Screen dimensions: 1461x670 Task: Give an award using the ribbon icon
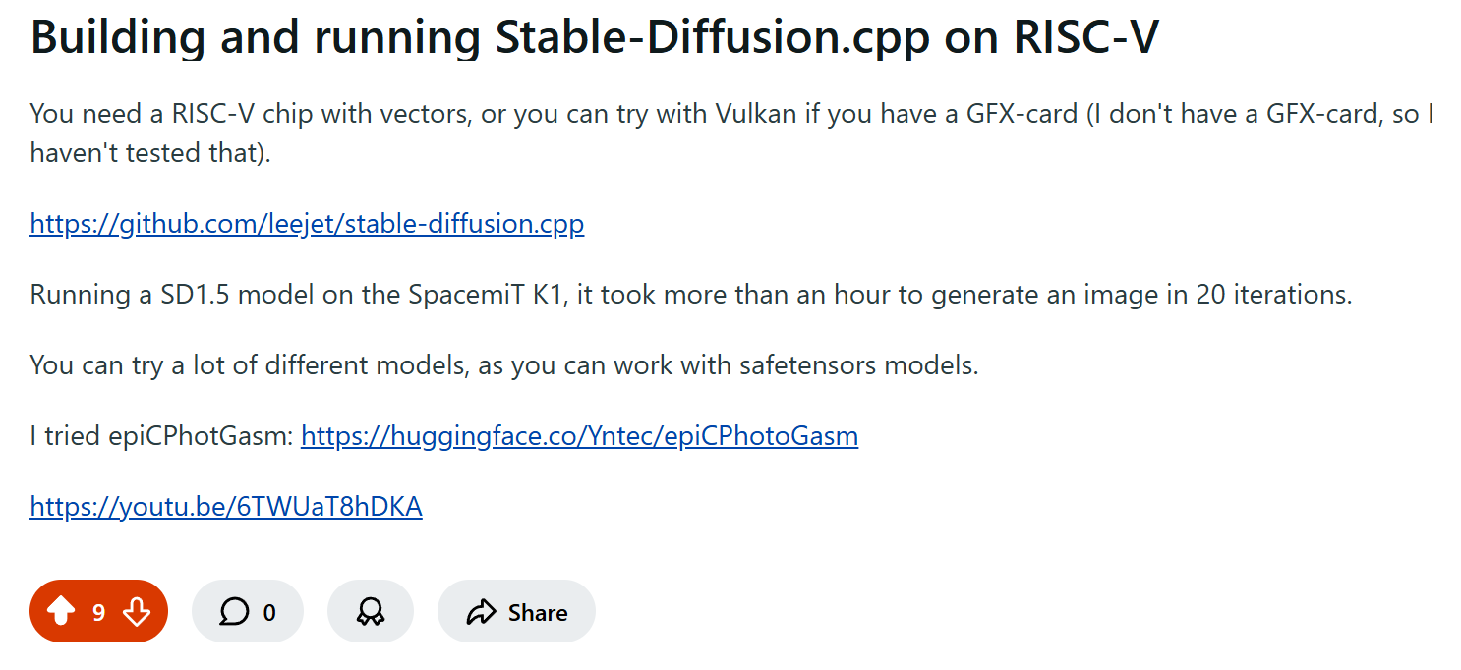370,612
